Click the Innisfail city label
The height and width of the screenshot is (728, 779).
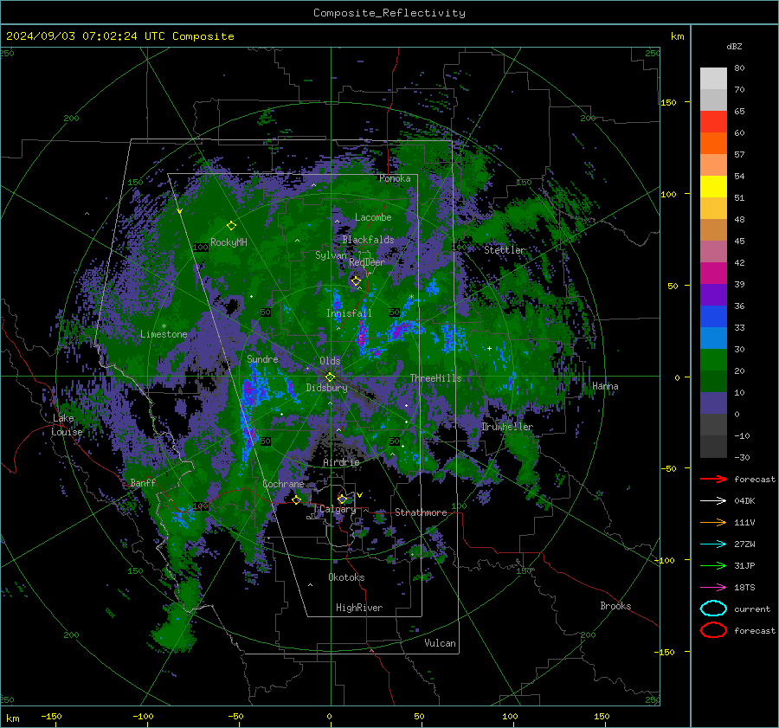click(x=349, y=313)
